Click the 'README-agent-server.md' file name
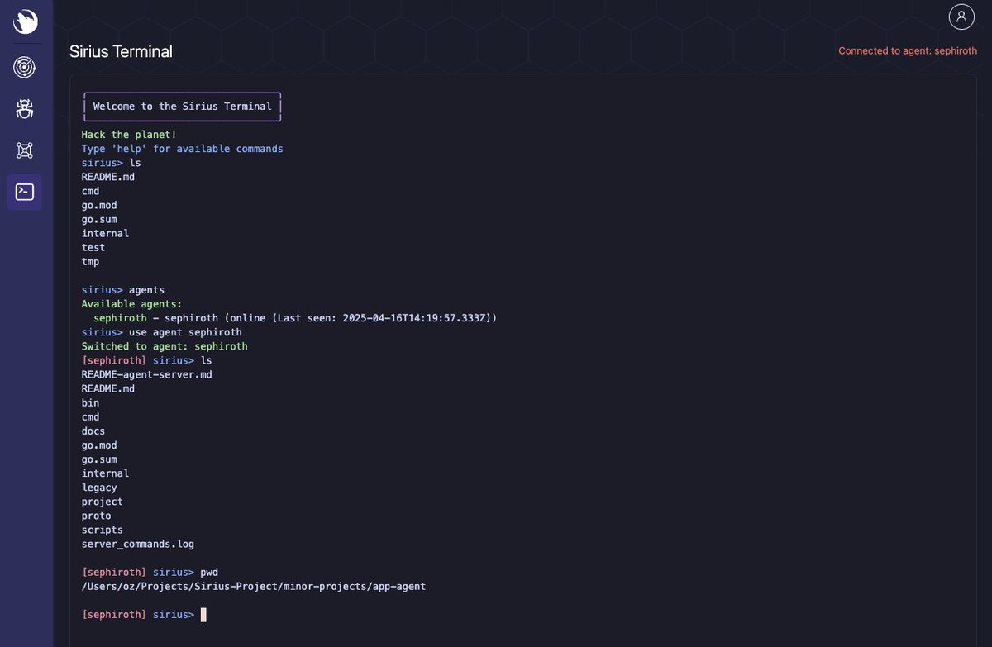Image resolution: width=992 pixels, height=647 pixels. coord(146,374)
